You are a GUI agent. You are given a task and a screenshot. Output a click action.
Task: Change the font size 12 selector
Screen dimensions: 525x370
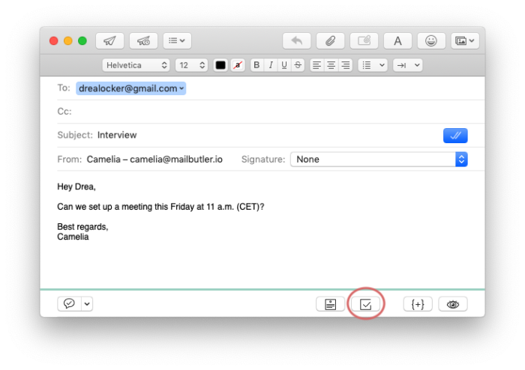[x=191, y=65]
